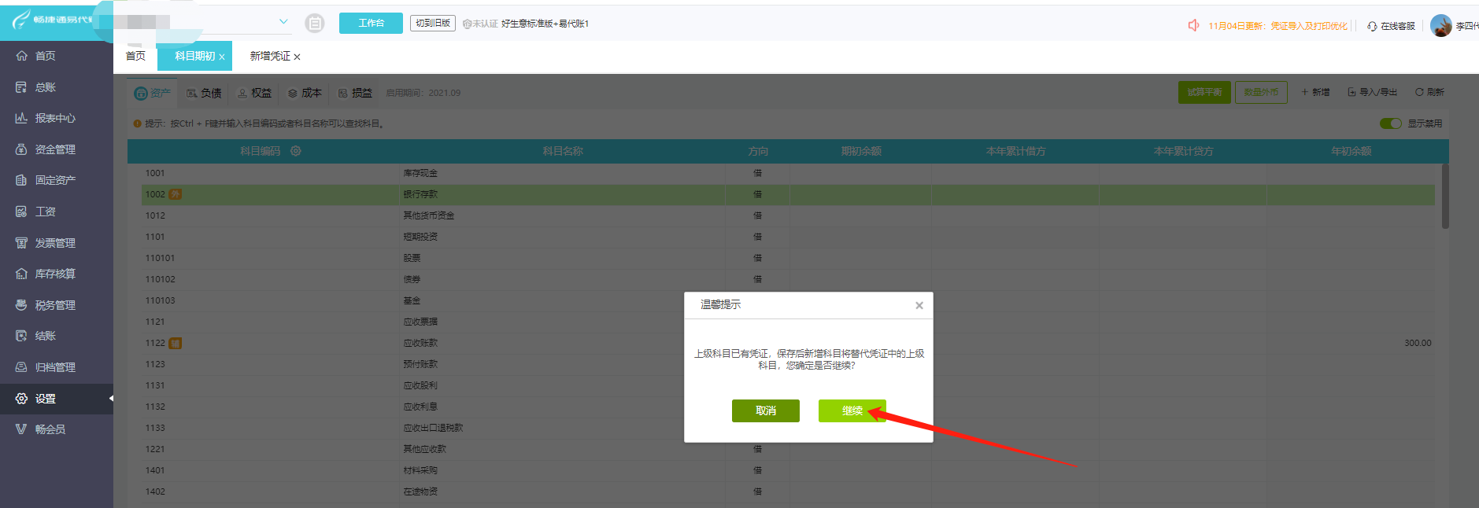Click the 工作台 button
1479x508 pixels.
point(371,23)
